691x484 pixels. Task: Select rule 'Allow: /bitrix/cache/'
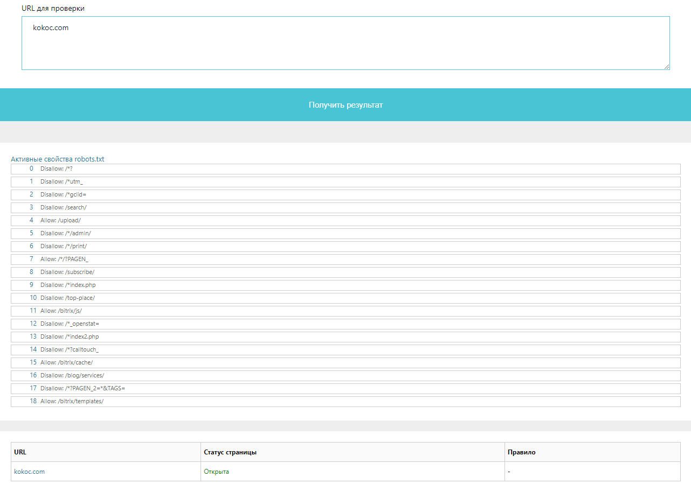[345, 363]
